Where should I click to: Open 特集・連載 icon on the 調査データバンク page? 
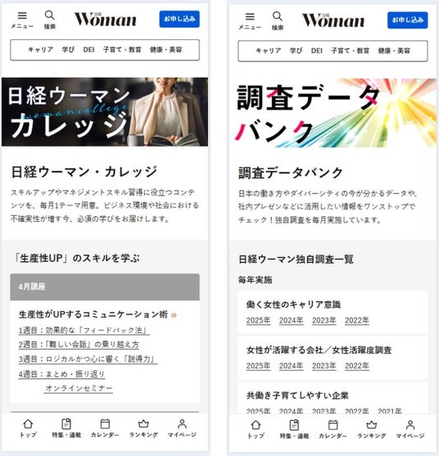294,429
